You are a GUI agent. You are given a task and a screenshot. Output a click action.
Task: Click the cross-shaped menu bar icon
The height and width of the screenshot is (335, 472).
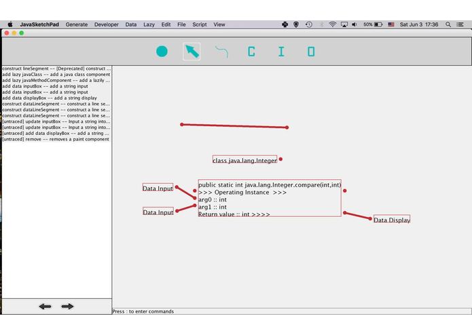(285, 24)
